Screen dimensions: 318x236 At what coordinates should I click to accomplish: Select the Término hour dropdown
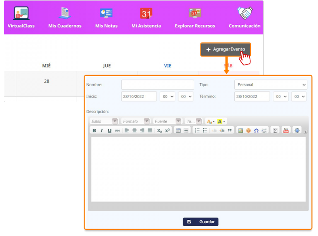click(x=281, y=96)
